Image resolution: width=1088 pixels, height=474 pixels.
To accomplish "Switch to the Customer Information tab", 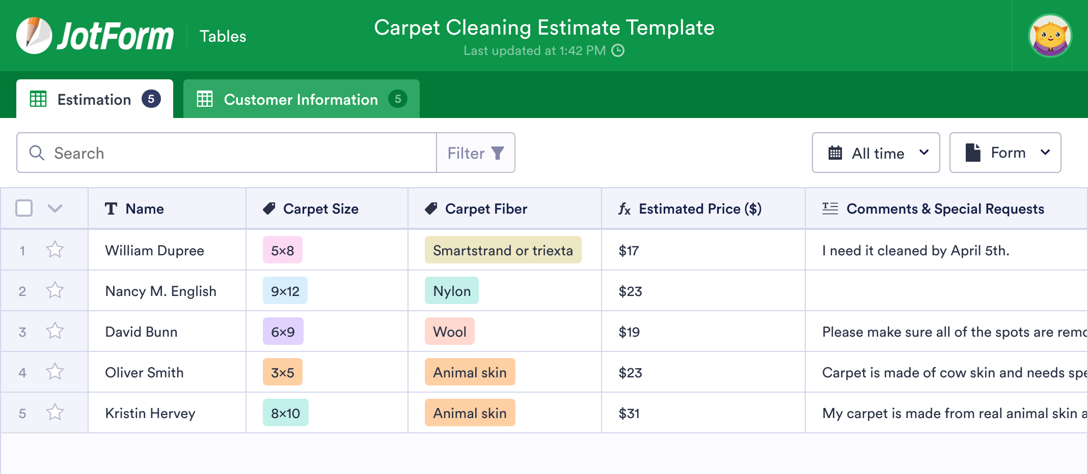I will [x=301, y=99].
